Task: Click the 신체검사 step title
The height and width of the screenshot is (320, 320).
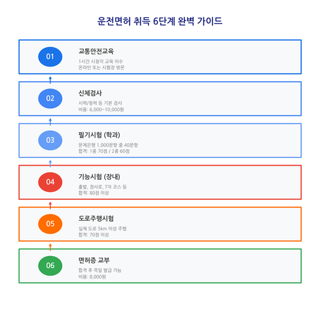Action: [x=90, y=93]
